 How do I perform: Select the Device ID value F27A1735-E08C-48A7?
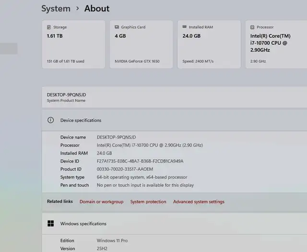tap(140, 161)
